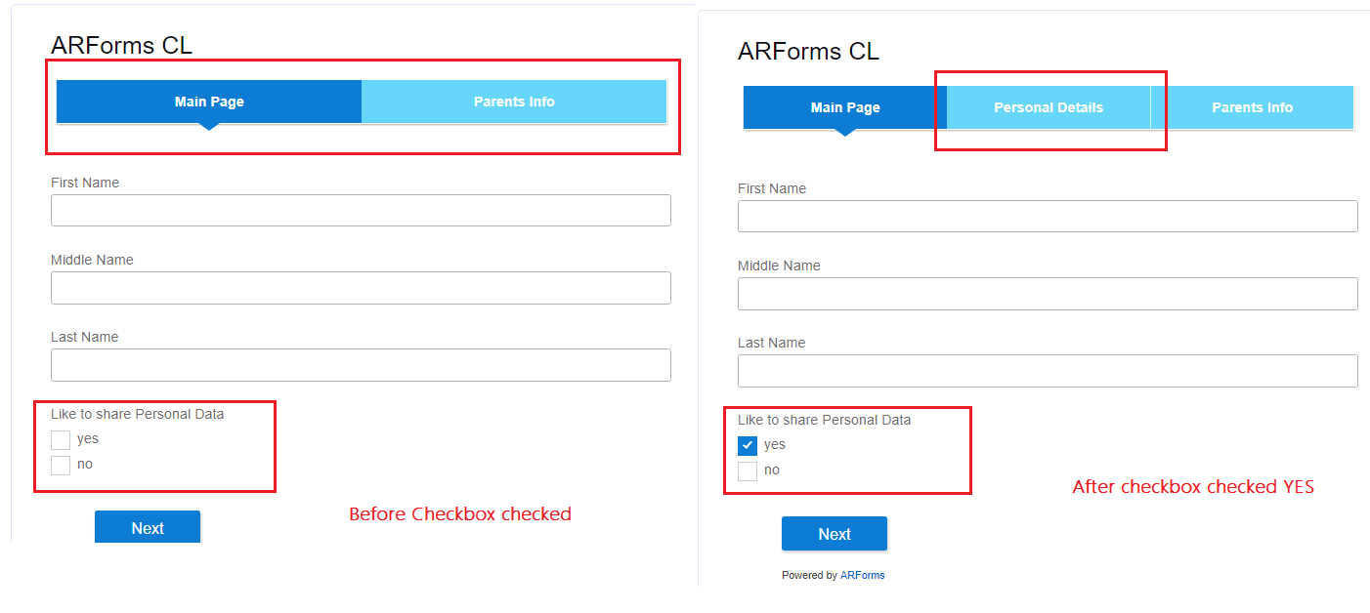Image resolution: width=1370 pixels, height=613 pixels.
Task: Click the ARForms CL heading in the two-tab form
Action: (121, 45)
